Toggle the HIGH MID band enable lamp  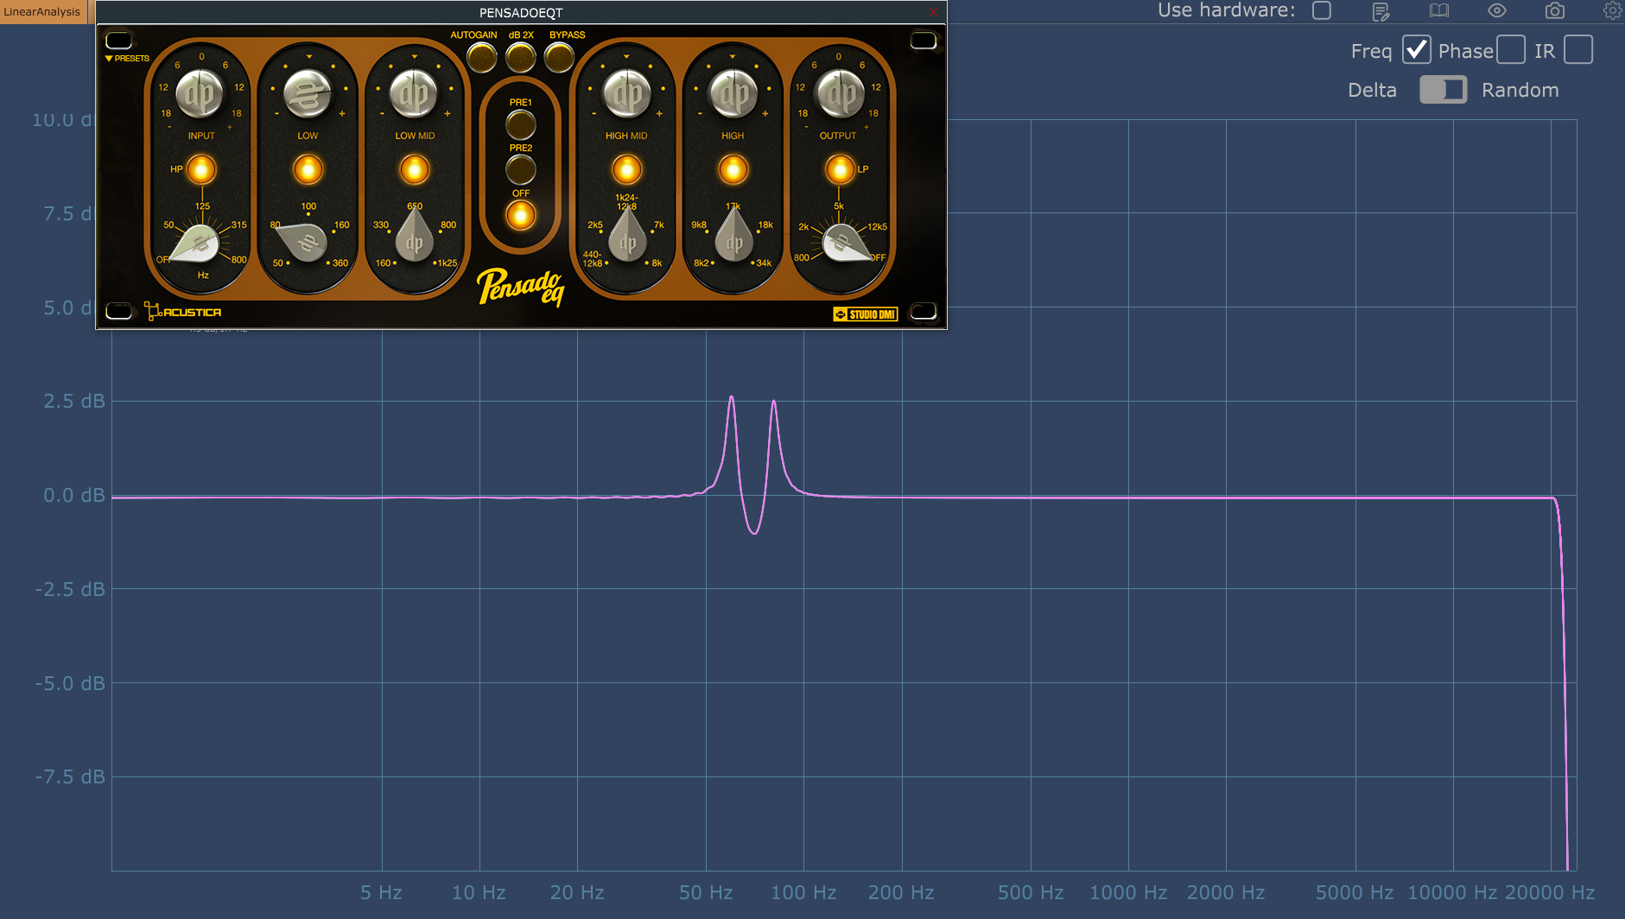626,169
